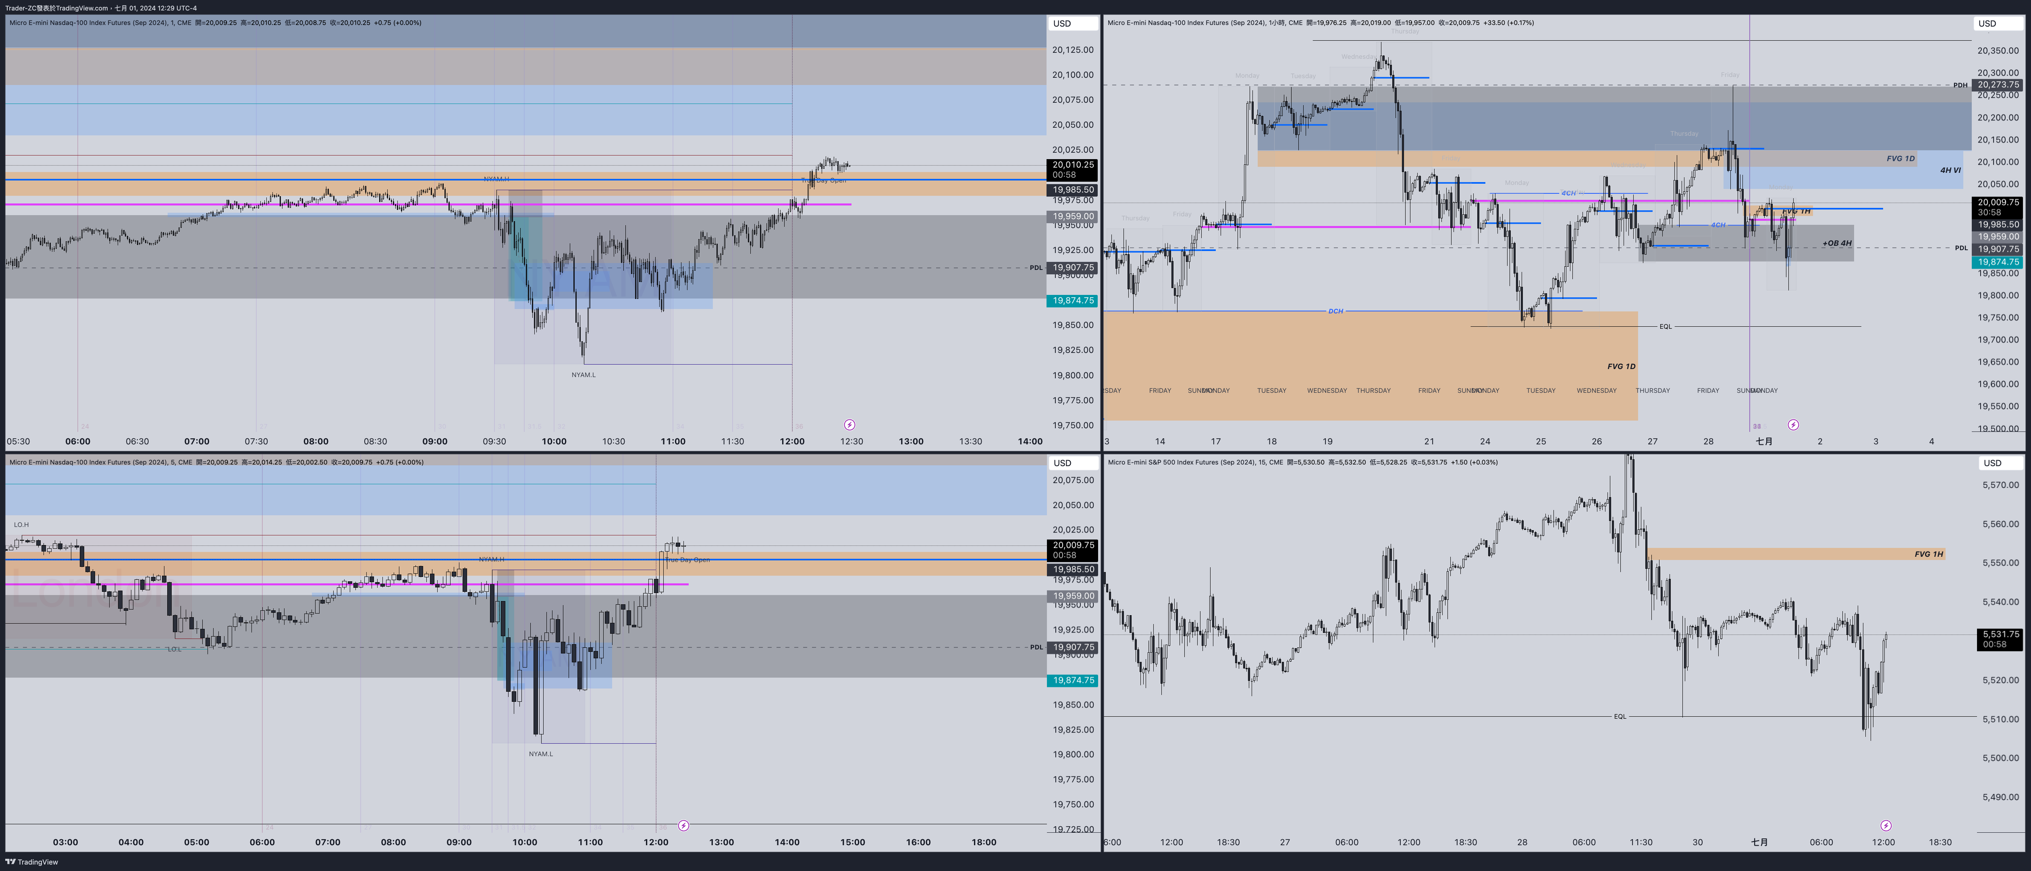The width and height of the screenshot is (2031, 871).
Task: Click the lightning bolt icon in the S&P 500 chart
Action: pyautogui.click(x=1886, y=826)
